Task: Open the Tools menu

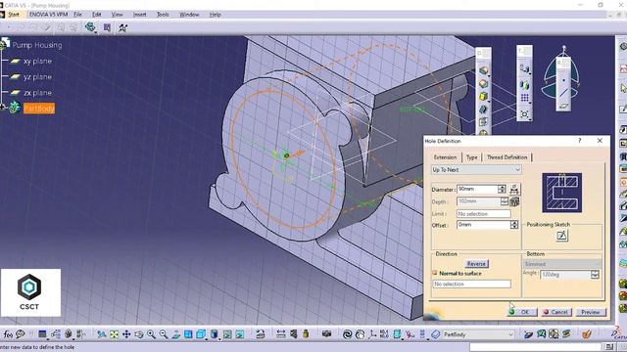Action: coord(163,15)
